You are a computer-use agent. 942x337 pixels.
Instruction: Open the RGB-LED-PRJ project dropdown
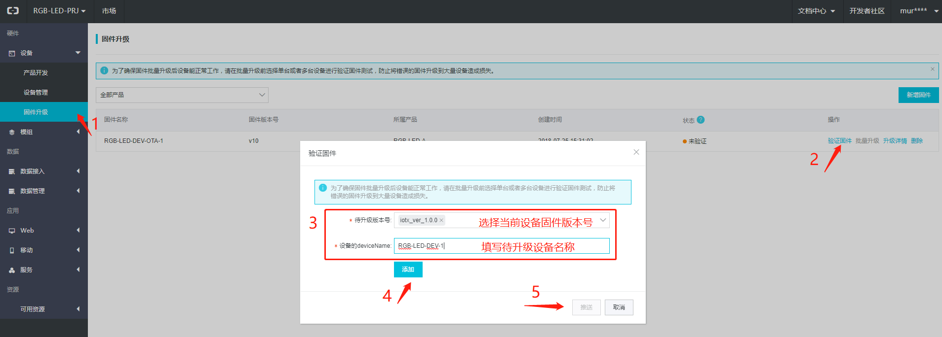(59, 11)
